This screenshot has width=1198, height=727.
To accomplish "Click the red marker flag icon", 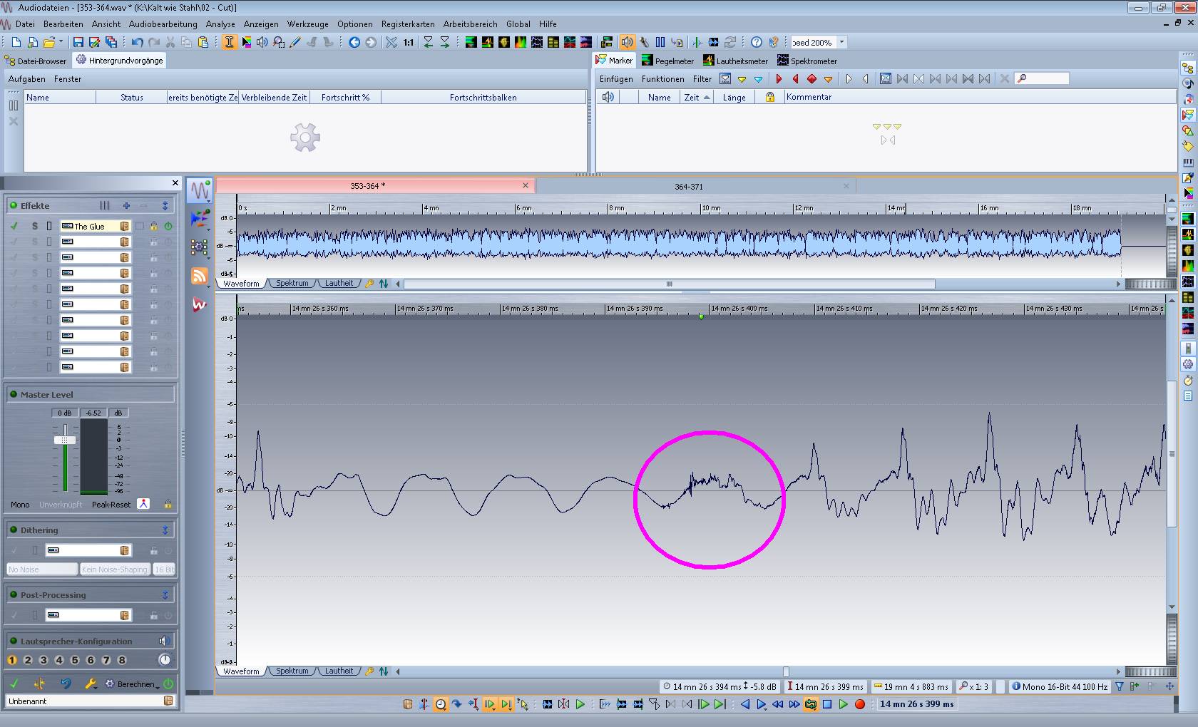I will click(x=779, y=79).
